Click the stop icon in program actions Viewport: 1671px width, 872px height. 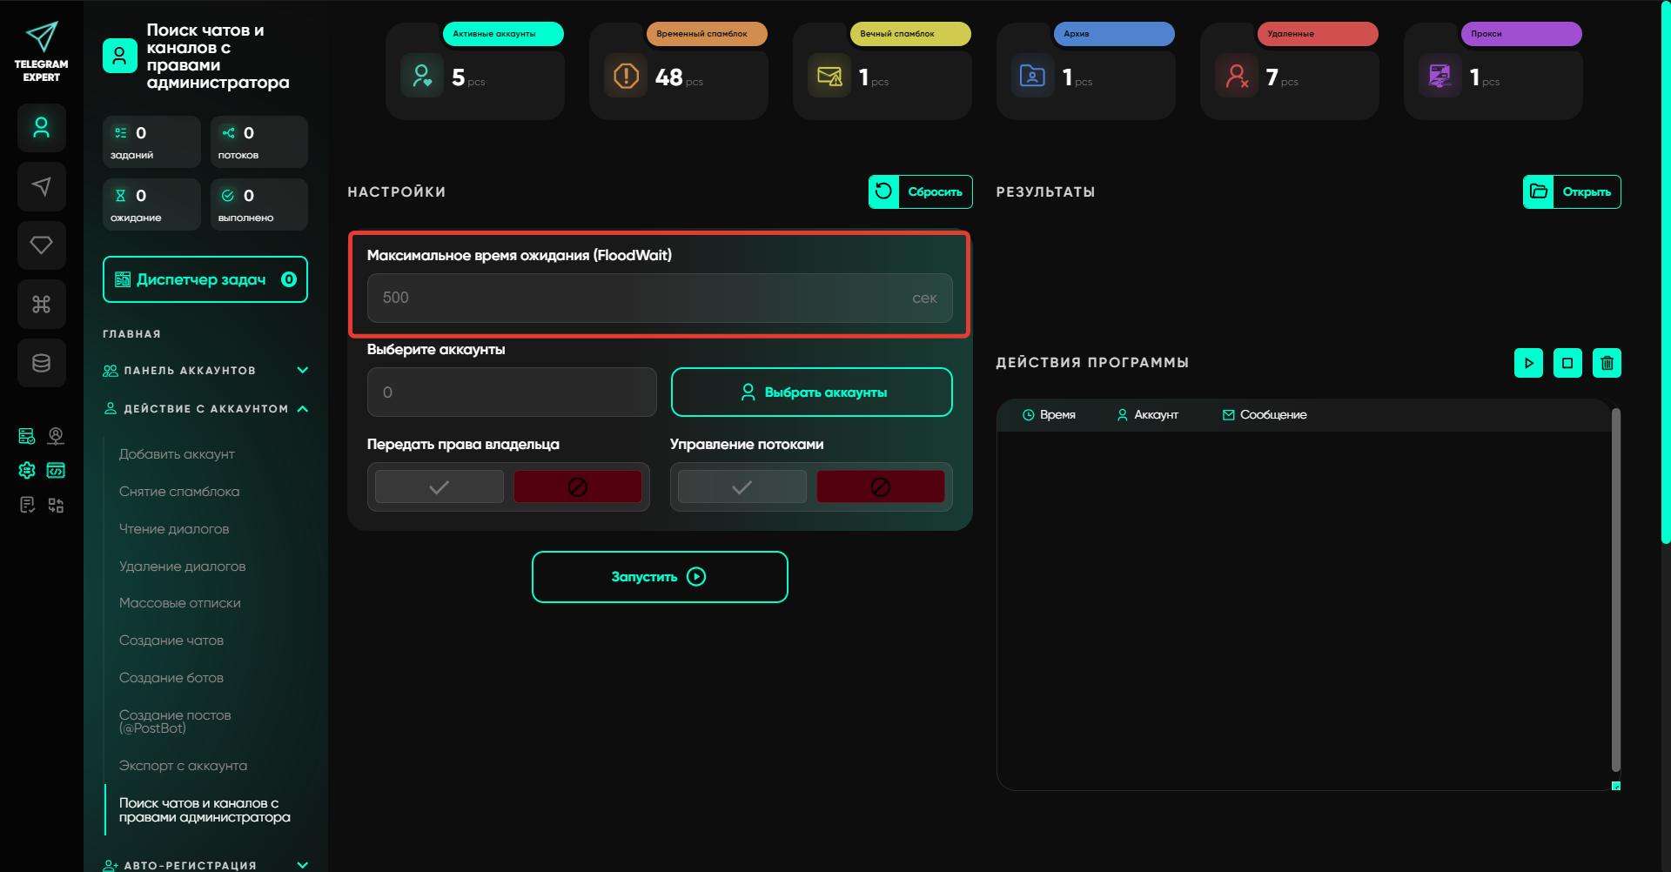(1567, 363)
